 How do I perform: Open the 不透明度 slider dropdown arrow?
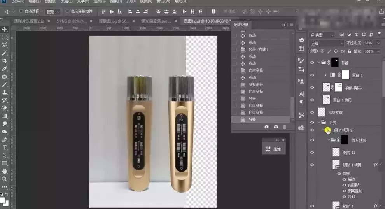coord(378,43)
